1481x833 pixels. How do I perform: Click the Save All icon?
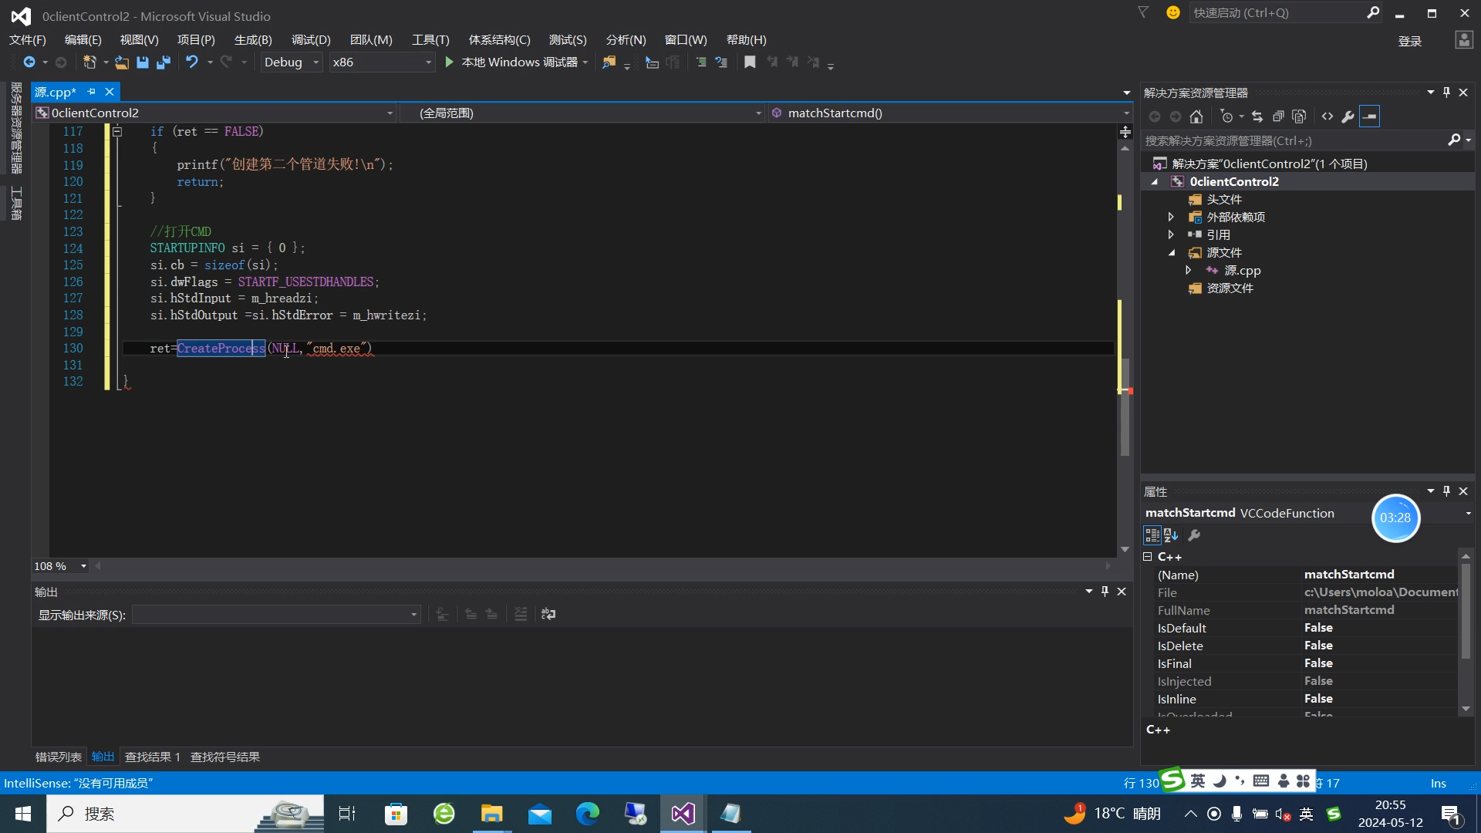pos(163,62)
